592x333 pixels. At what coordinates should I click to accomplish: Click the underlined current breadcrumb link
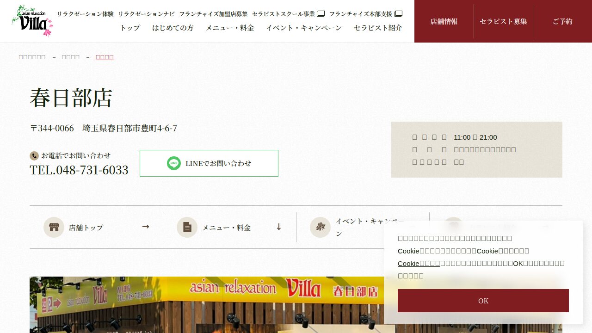(x=105, y=57)
